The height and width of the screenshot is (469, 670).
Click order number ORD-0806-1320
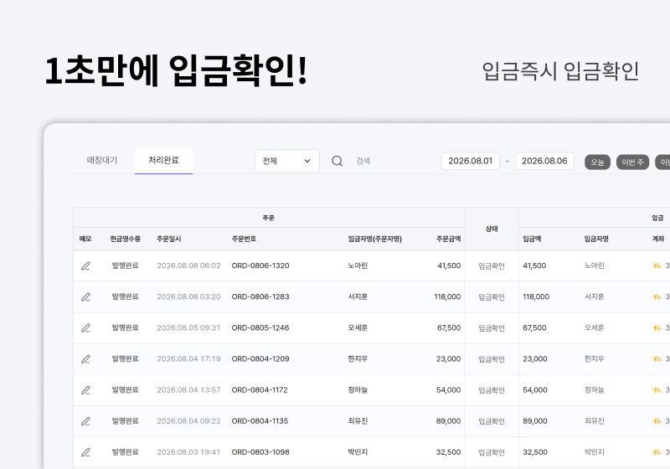260,265
